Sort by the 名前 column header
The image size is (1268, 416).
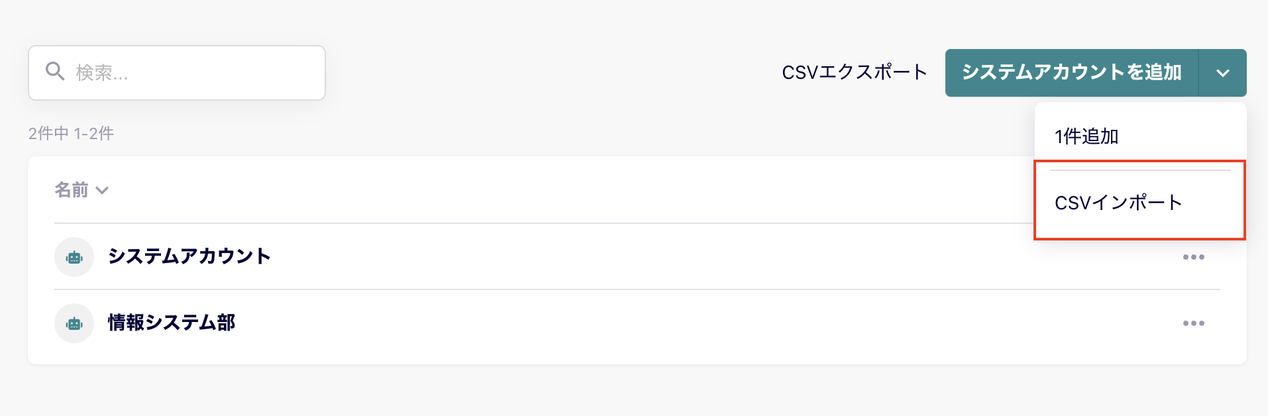[x=72, y=190]
